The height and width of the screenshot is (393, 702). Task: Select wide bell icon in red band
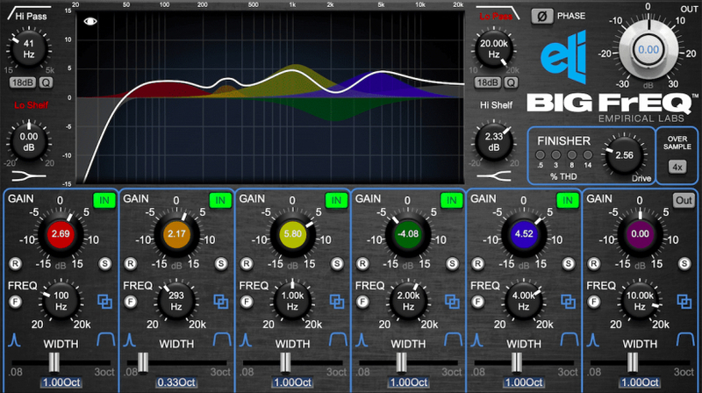click(x=106, y=339)
